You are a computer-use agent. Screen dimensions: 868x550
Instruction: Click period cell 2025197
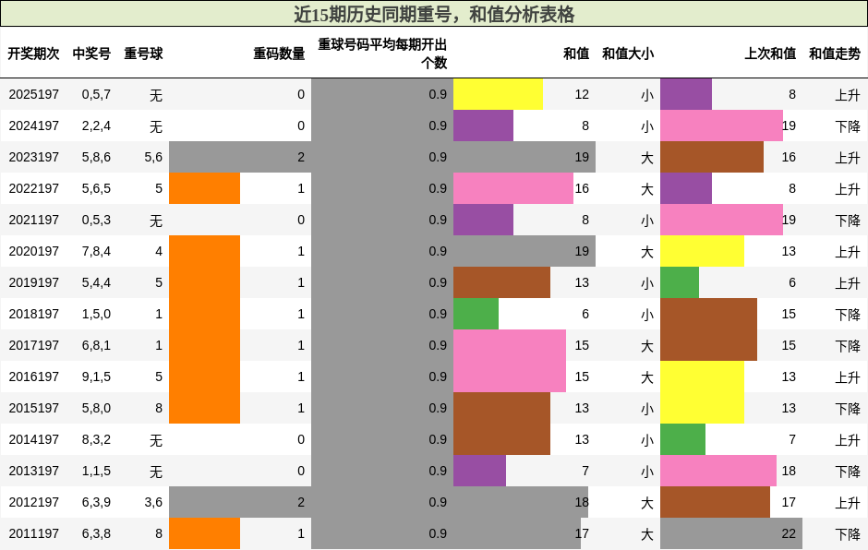(34, 95)
